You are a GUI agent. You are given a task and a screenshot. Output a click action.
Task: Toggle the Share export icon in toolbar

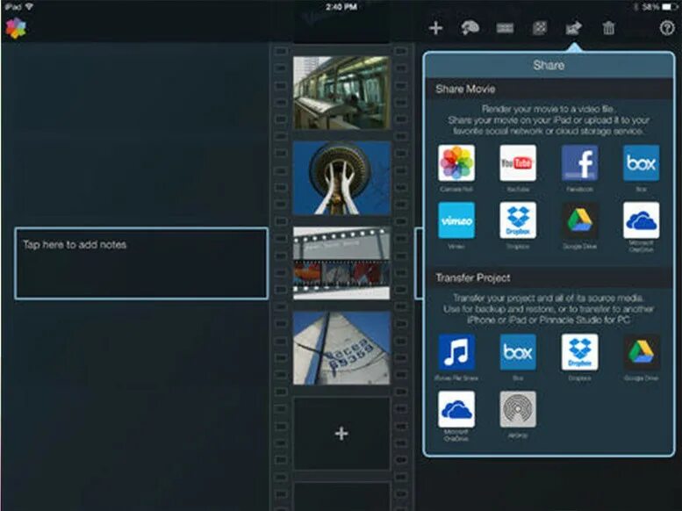574,28
